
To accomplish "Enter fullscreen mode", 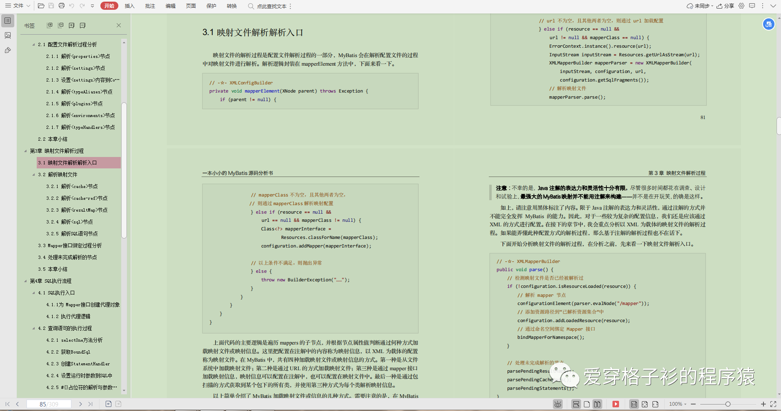I will click(773, 404).
